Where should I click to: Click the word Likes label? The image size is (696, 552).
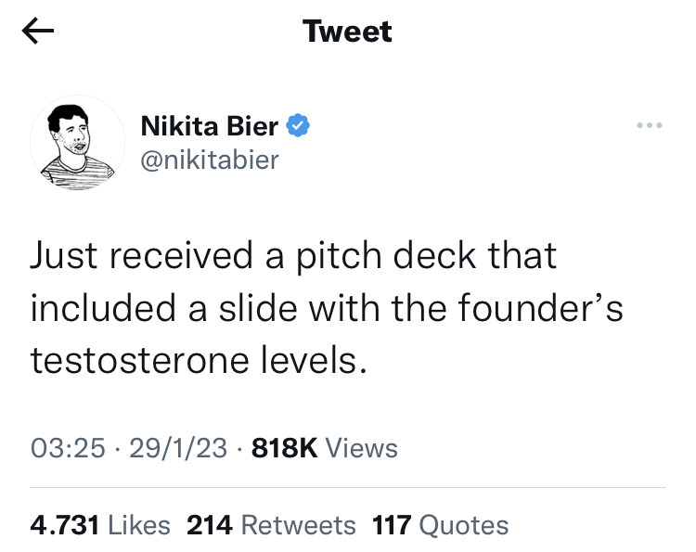(x=139, y=525)
